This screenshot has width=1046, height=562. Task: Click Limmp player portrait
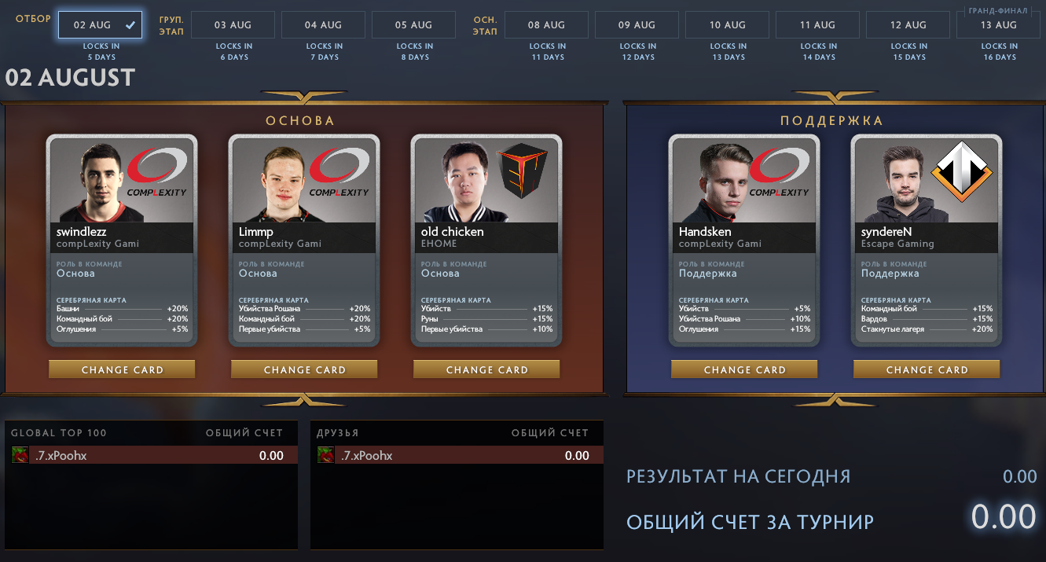(284, 182)
